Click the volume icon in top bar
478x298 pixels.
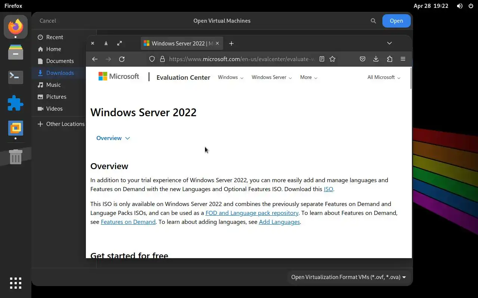(x=460, y=6)
